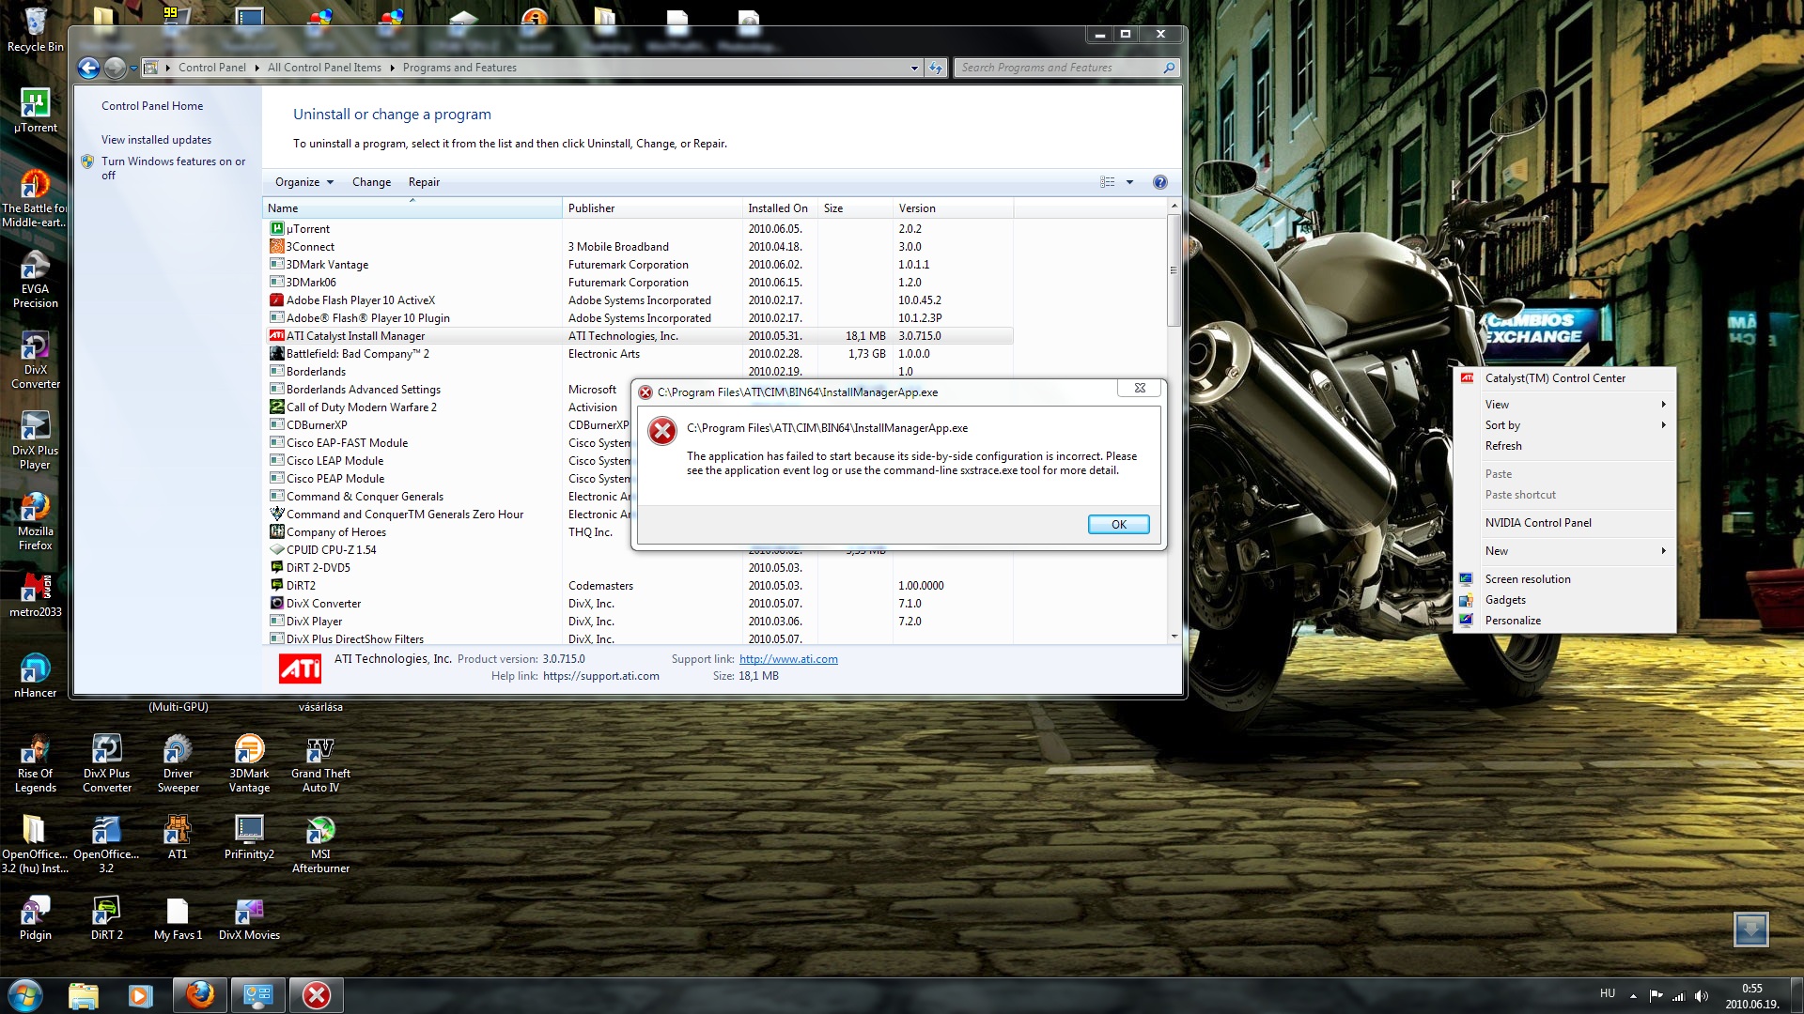Expand the View submenu in context menu
The image size is (1804, 1014).
[1564, 405]
